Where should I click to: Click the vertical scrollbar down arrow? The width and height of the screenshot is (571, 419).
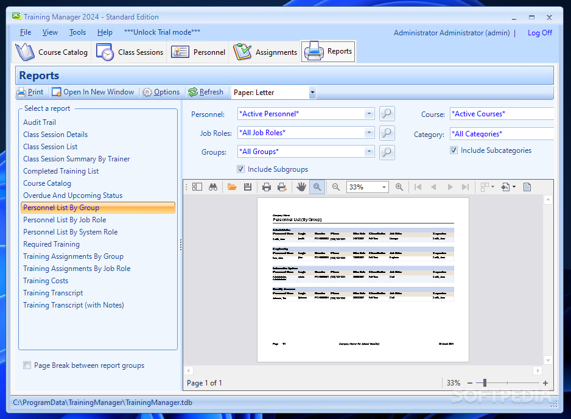[548, 361]
